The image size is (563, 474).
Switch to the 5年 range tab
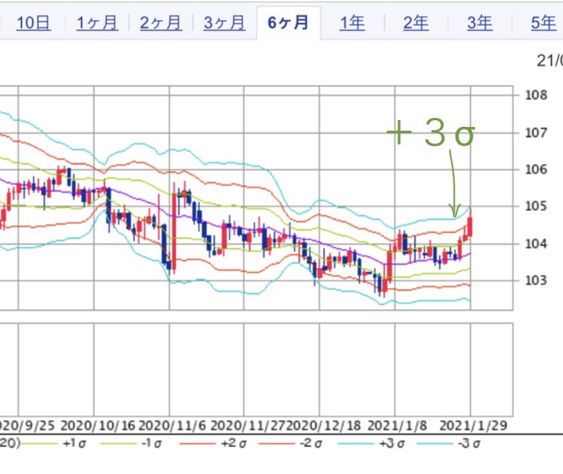tap(543, 23)
